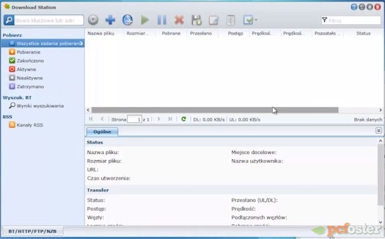This screenshot has width=385, height=239.
Task: Refresh the task list
Action: point(183,119)
